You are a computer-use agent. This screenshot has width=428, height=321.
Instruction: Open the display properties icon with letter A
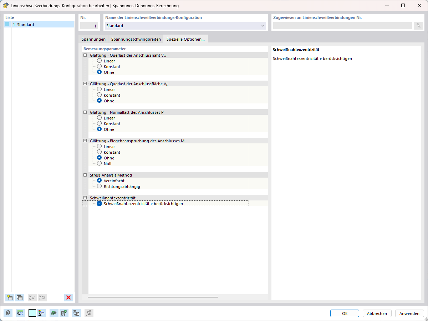click(42, 313)
